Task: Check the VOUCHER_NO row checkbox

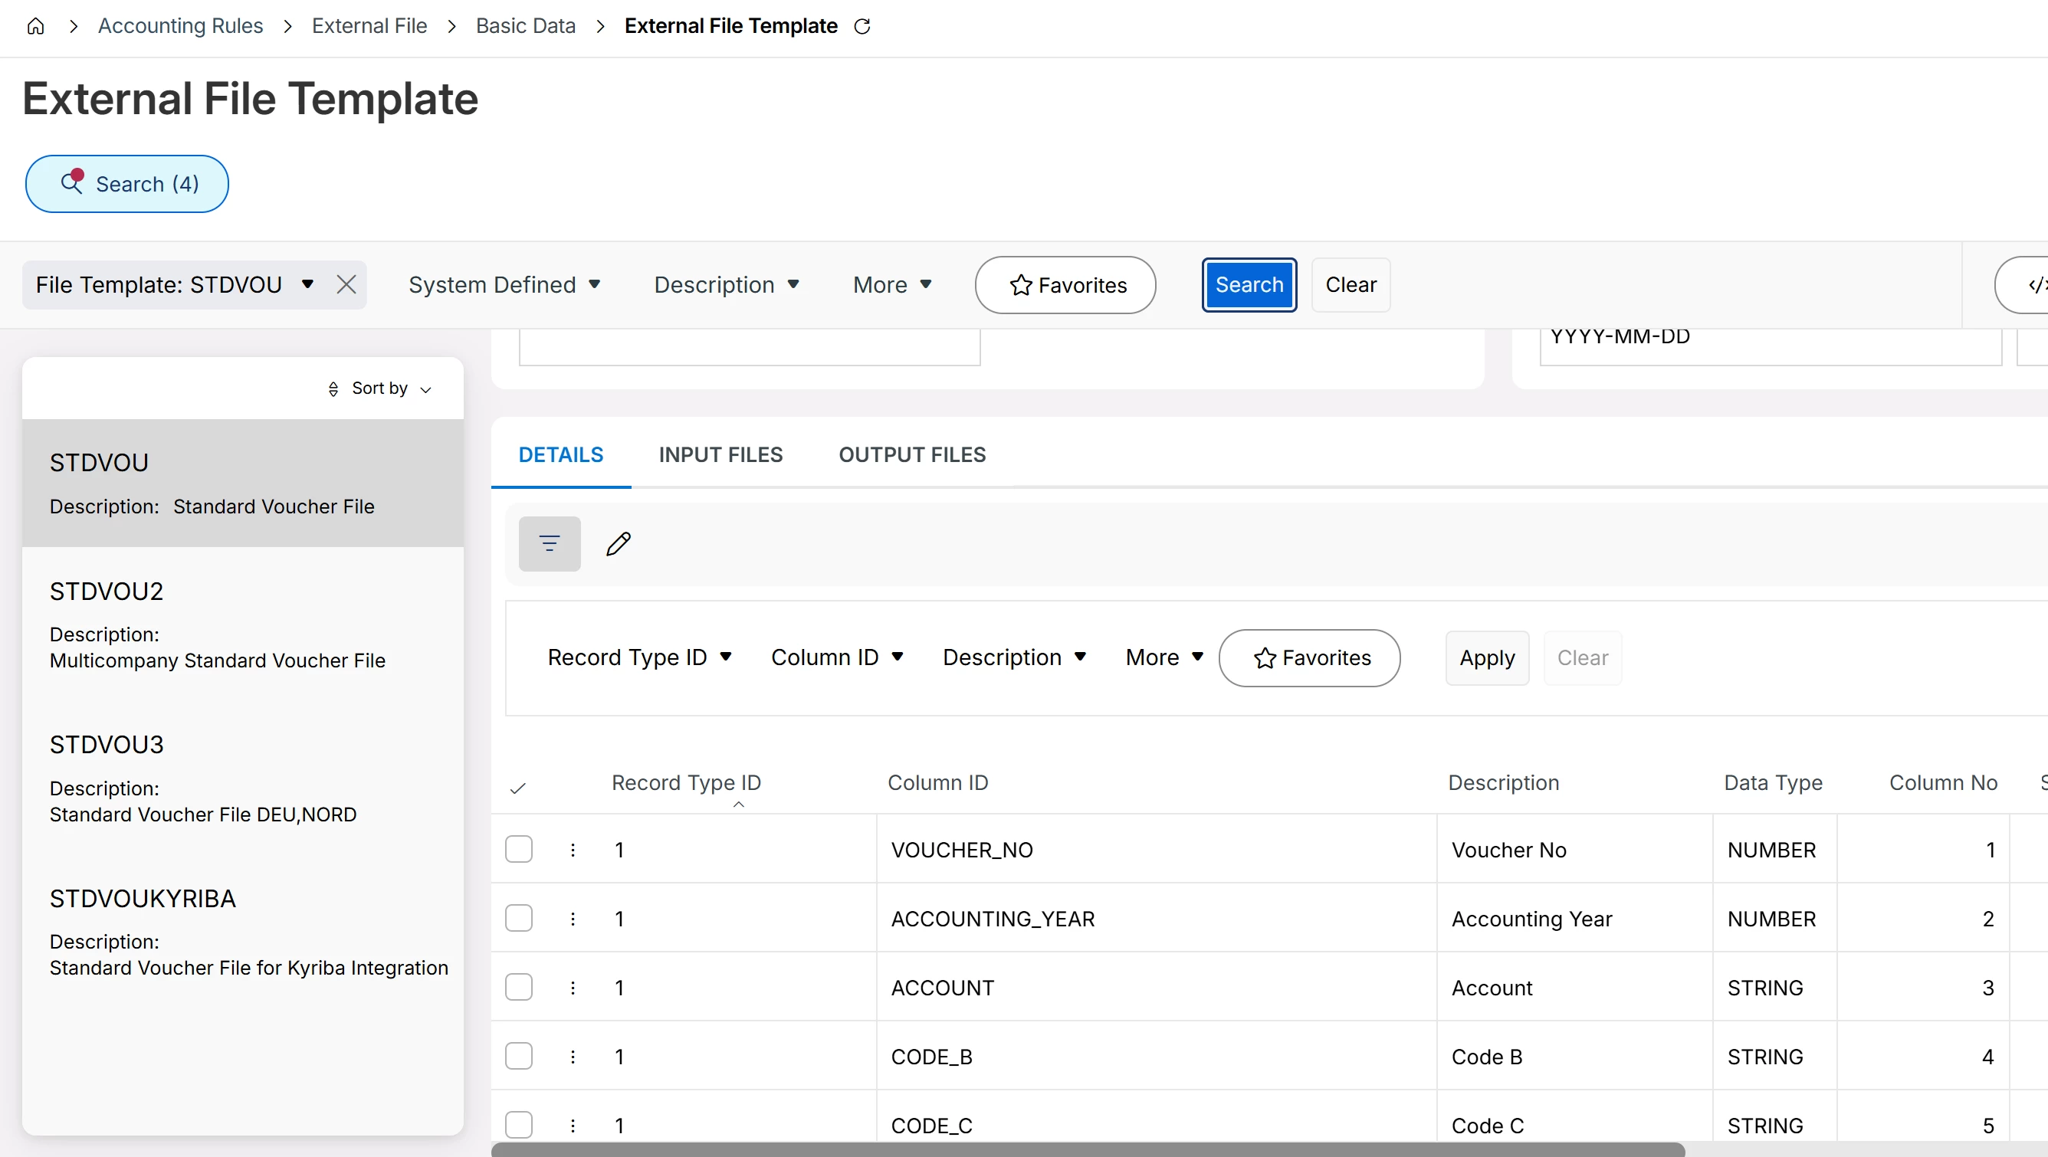Action: tap(519, 850)
